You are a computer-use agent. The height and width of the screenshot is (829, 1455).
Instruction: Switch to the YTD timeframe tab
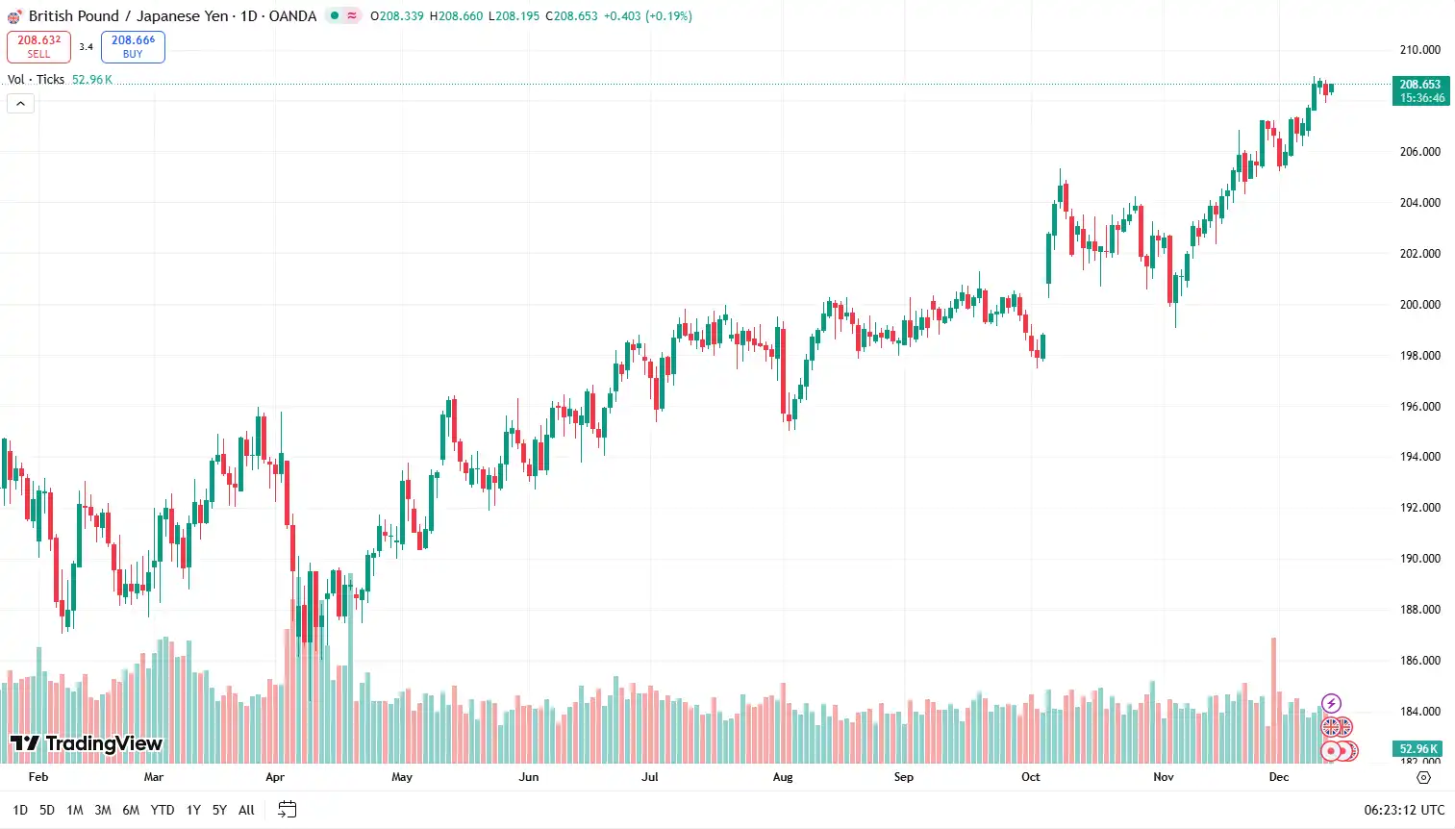[162, 810]
